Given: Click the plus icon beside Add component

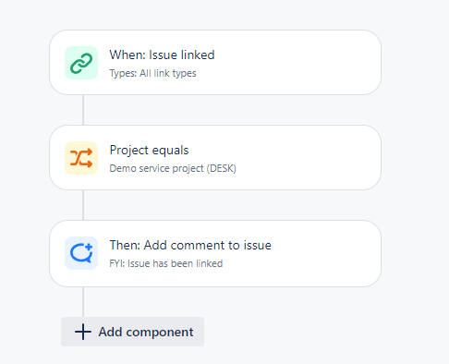Looking at the screenshot, I should pyautogui.click(x=83, y=332).
